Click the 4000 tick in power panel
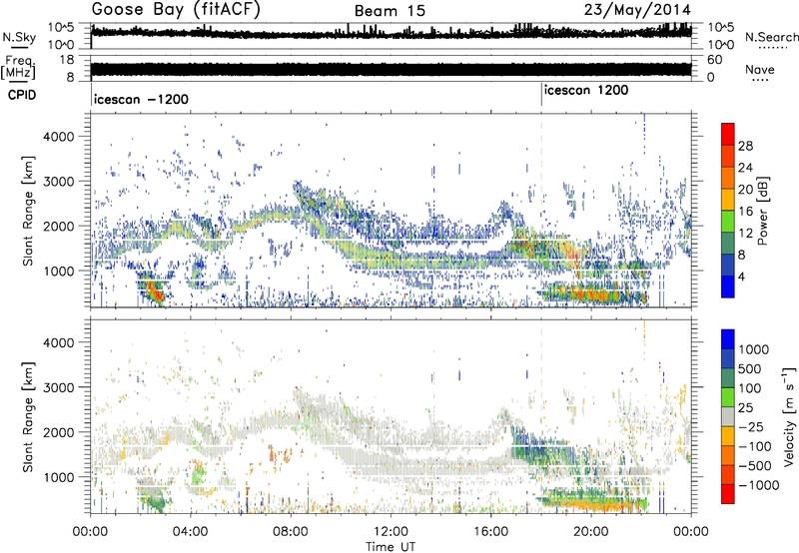 [x=59, y=137]
